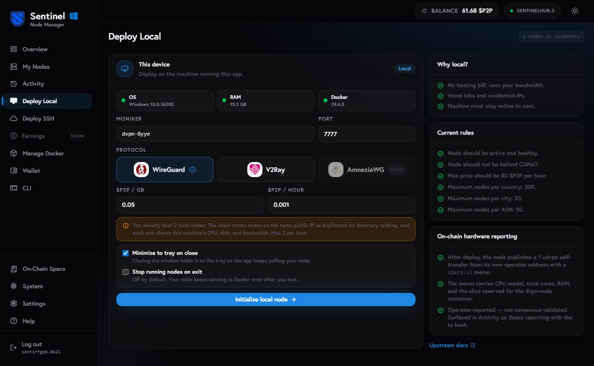Click the warning info icon in notice
This screenshot has width=594, height=366.
[x=126, y=226]
